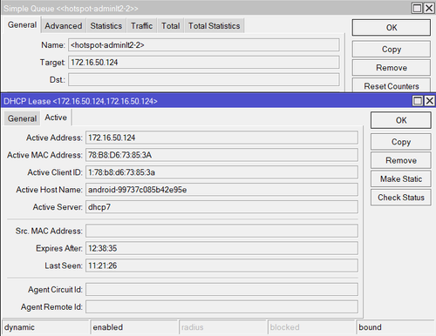Click Remove in the Simple Queue window
The image size is (436, 336).
[392, 68]
